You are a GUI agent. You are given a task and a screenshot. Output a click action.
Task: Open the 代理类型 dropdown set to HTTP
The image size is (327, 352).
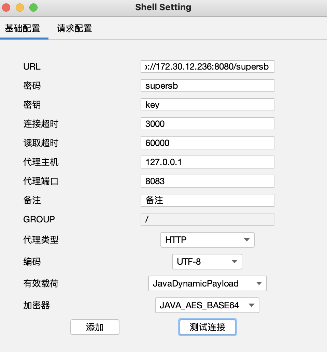click(207, 240)
